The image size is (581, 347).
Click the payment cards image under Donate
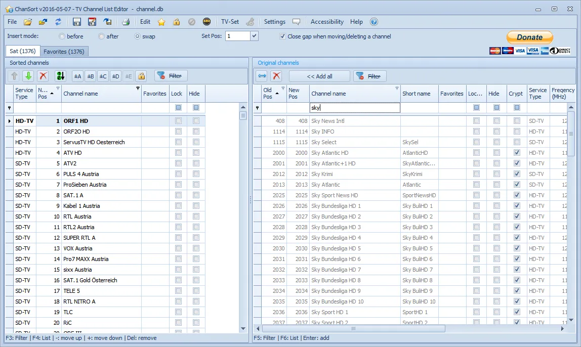coord(530,51)
